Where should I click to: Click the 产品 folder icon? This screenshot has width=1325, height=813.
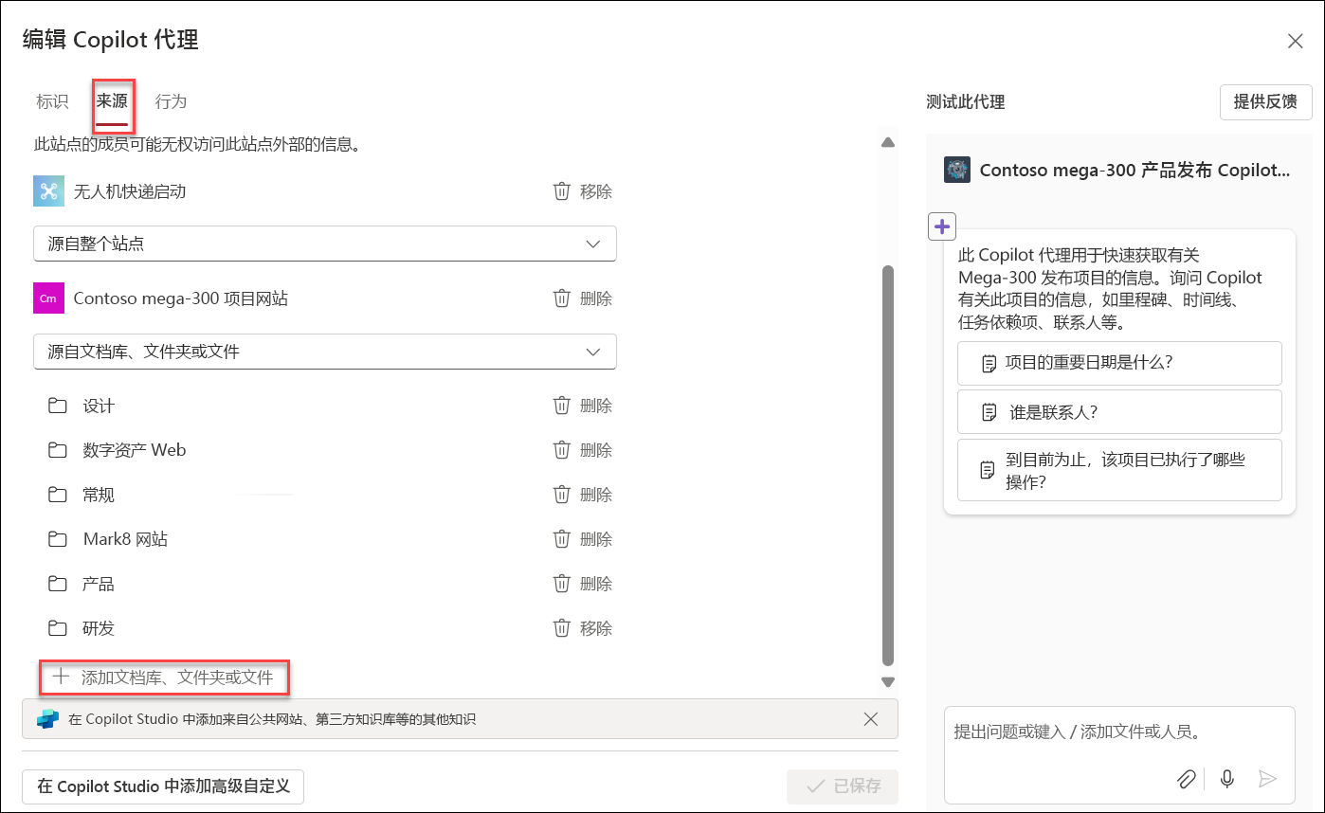(58, 584)
